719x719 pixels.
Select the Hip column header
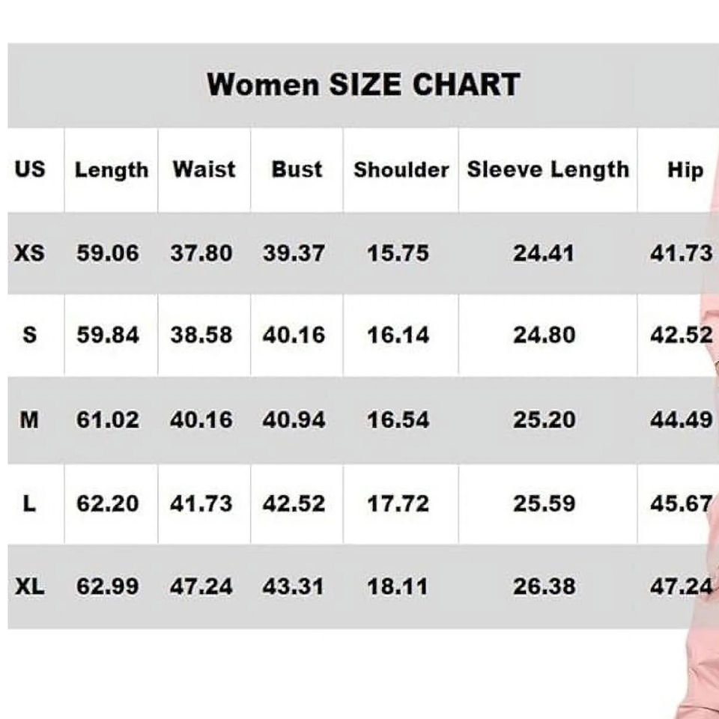[685, 170]
